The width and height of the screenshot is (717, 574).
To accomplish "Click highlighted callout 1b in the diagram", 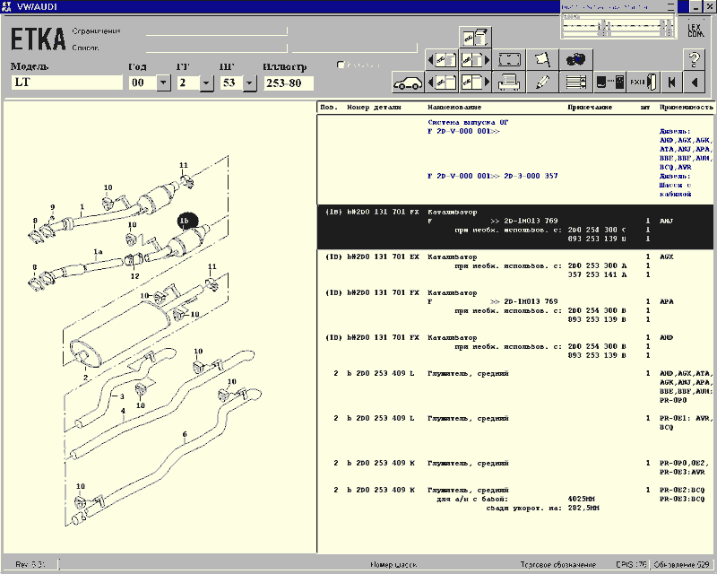I will point(187,222).
